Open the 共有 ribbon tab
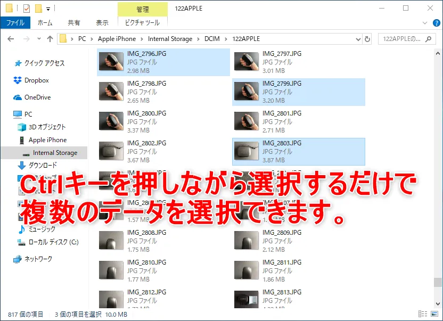 pos(73,22)
